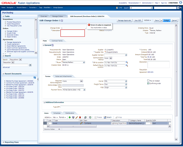Click required Description text box
The width and height of the screenshot is (183, 147).
point(73,33)
